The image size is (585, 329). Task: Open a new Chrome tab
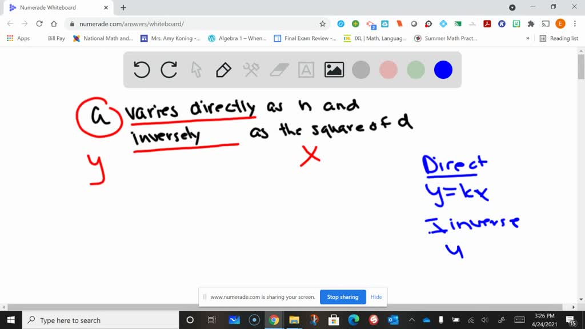point(123,7)
